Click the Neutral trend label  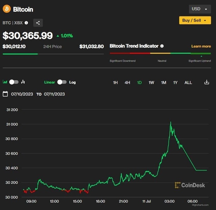pos(162,61)
